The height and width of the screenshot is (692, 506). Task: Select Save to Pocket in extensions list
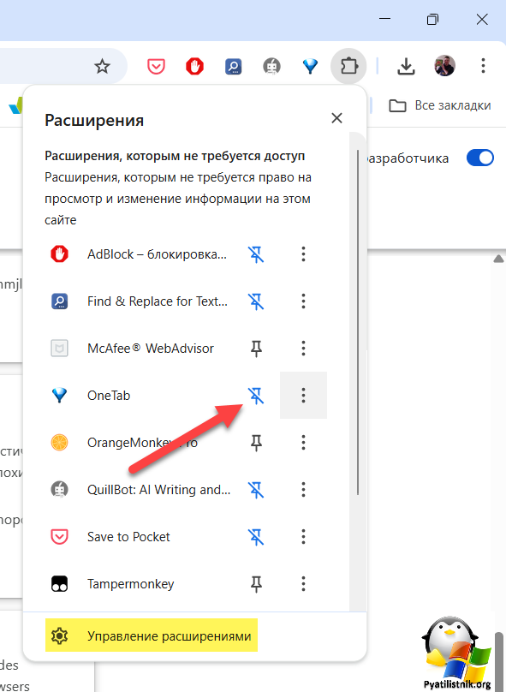point(128,537)
